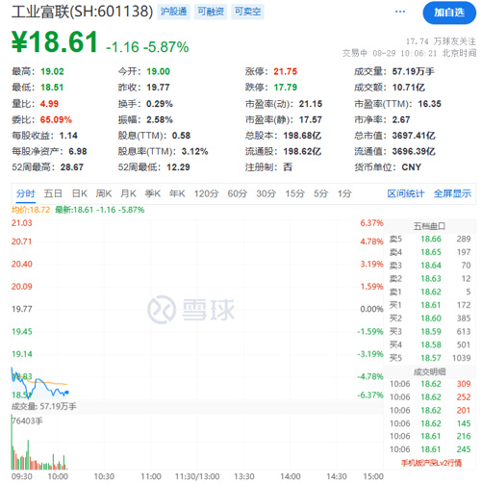
Task: Switch to the 五日 chart tab
Action: click(x=53, y=193)
